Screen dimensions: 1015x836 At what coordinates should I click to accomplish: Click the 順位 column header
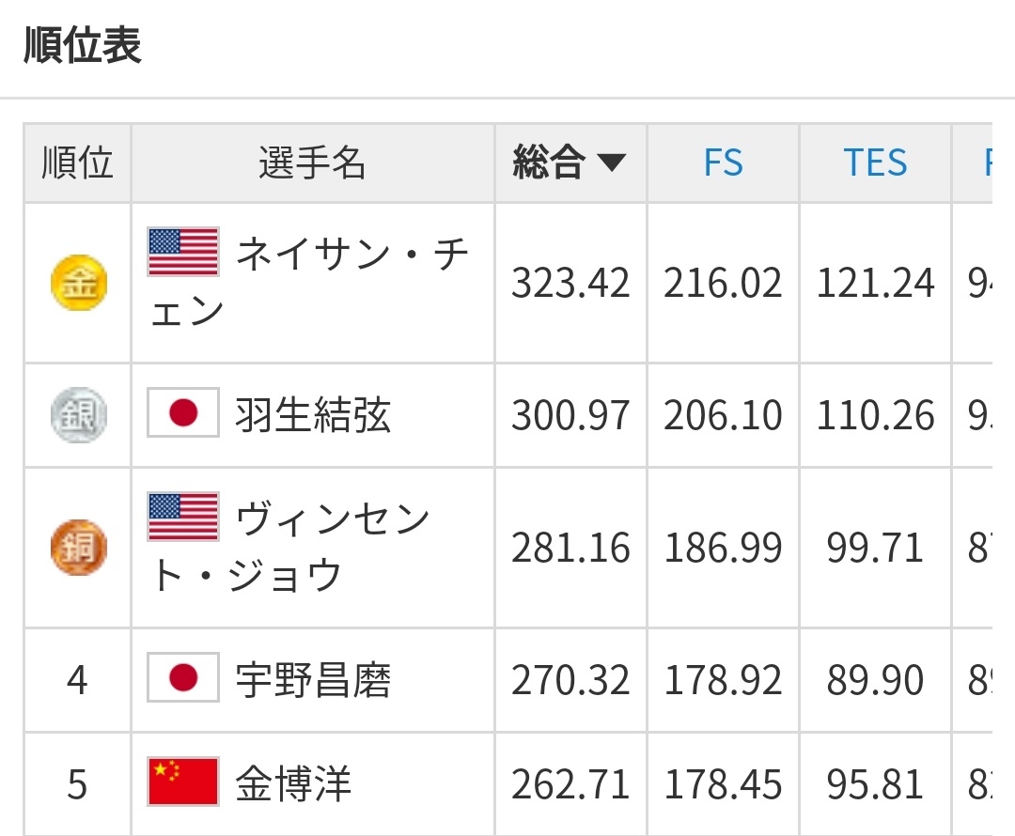pos(77,163)
